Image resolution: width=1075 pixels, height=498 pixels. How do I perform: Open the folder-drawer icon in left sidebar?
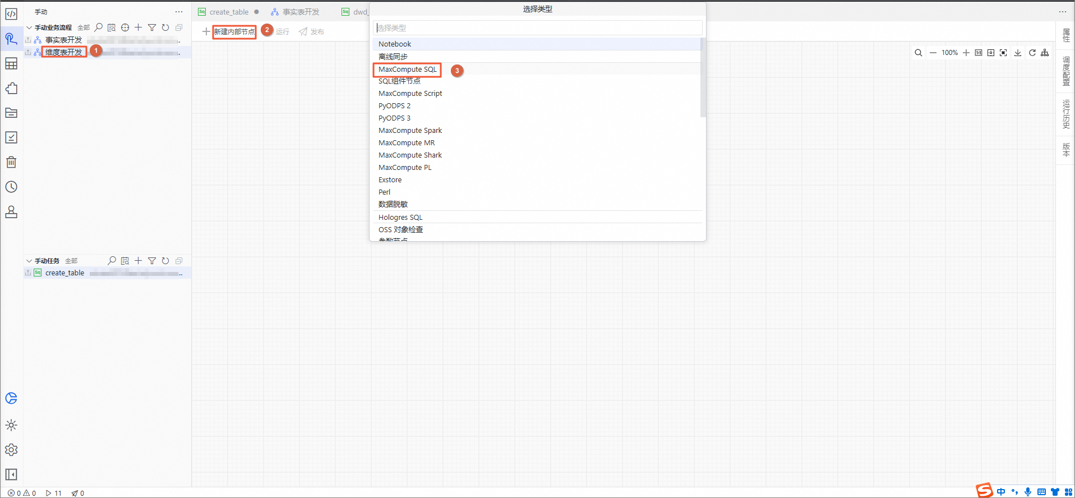point(11,113)
